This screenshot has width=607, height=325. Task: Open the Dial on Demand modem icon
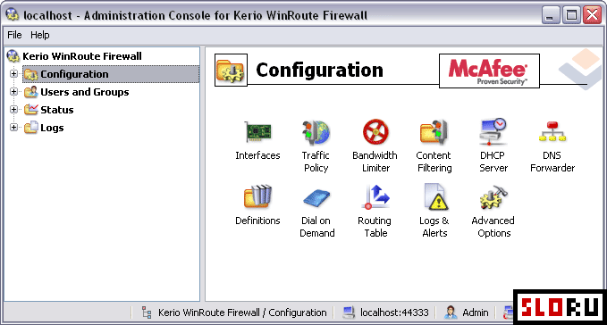pos(316,197)
